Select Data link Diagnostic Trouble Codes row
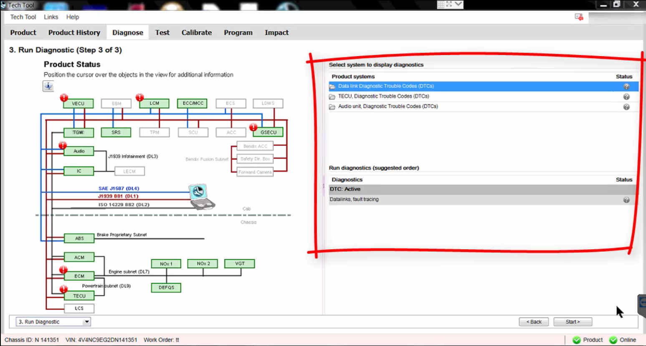The height and width of the screenshot is (346, 646). [483, 86]
